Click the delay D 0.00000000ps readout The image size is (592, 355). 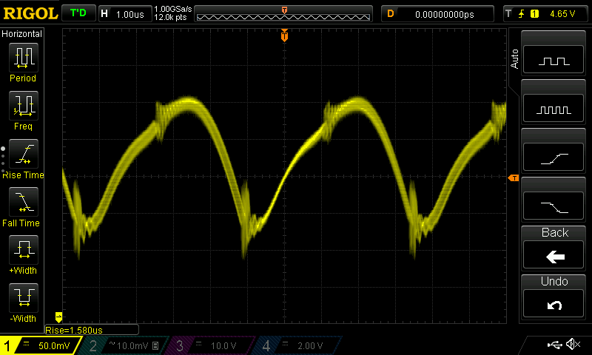click(x=437, y=14)
